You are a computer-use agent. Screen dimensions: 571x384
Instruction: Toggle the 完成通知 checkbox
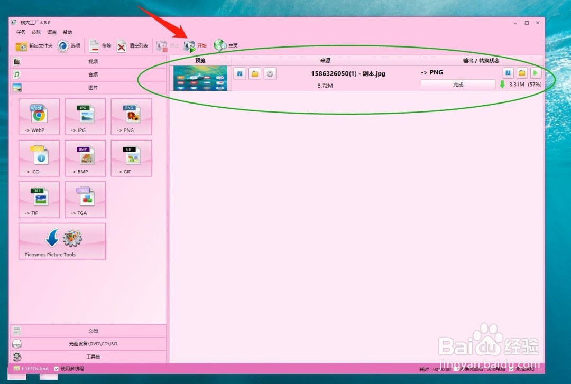pos(511,369)
